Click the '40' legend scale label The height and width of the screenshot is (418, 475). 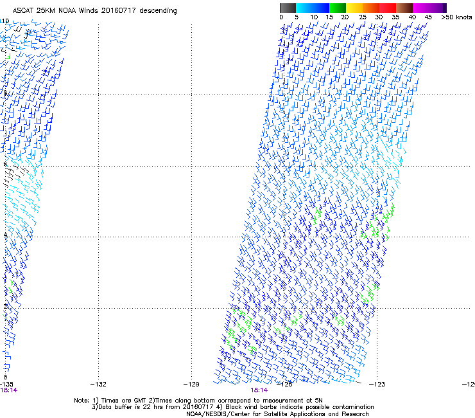(x=412, y=17)
